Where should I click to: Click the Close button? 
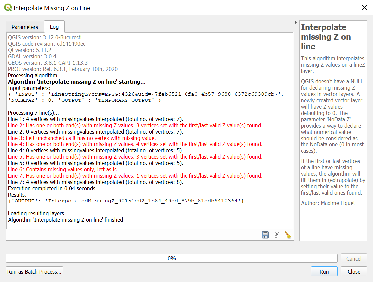[x=354, y=272]
